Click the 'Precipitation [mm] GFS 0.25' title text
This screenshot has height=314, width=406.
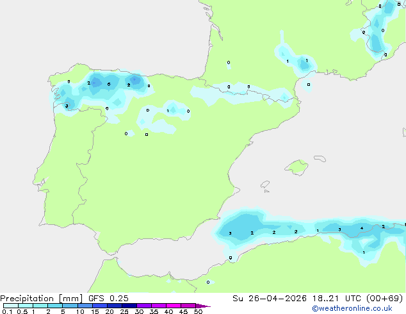pos(64,299)
